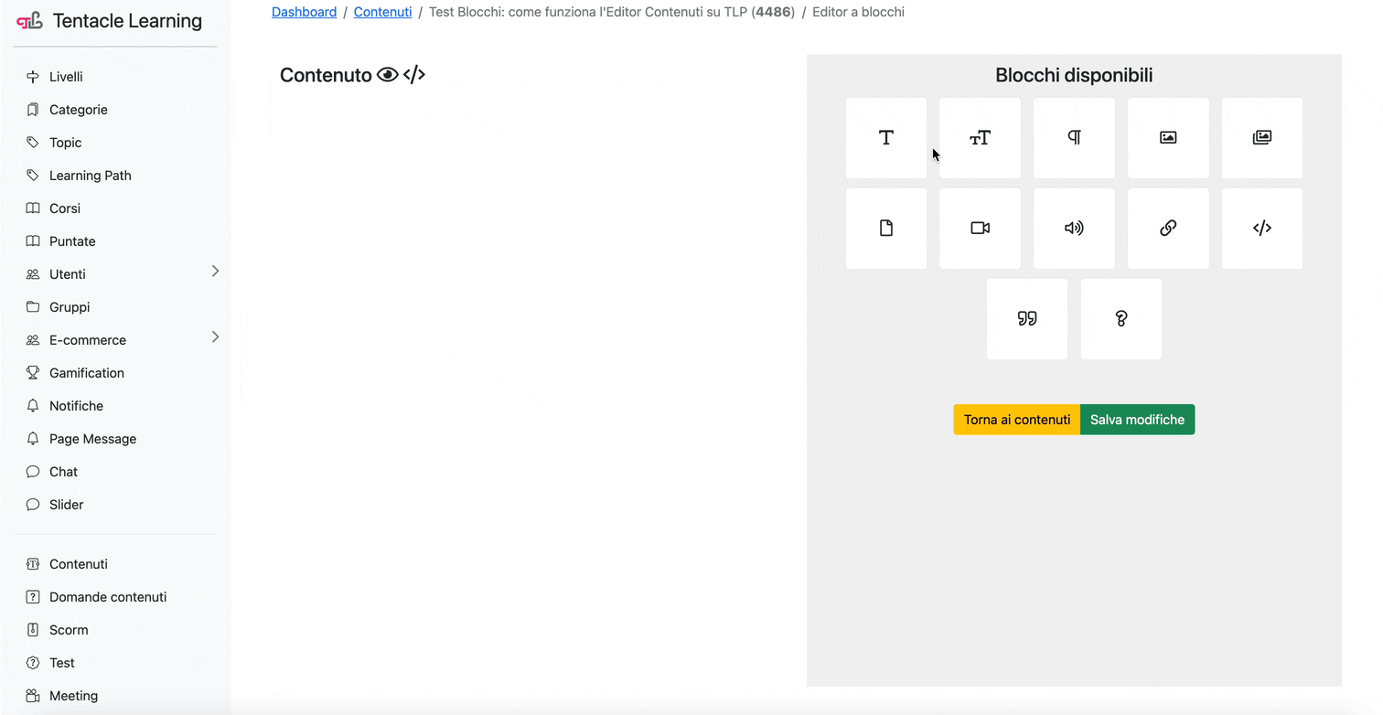Add a title block (T icon)
Viewport: 1383px width, 715px height.
point(885,137)
